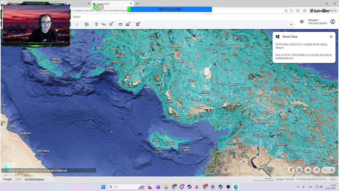Click the Antalya city label
339x191 pixels.
point(155,83)
